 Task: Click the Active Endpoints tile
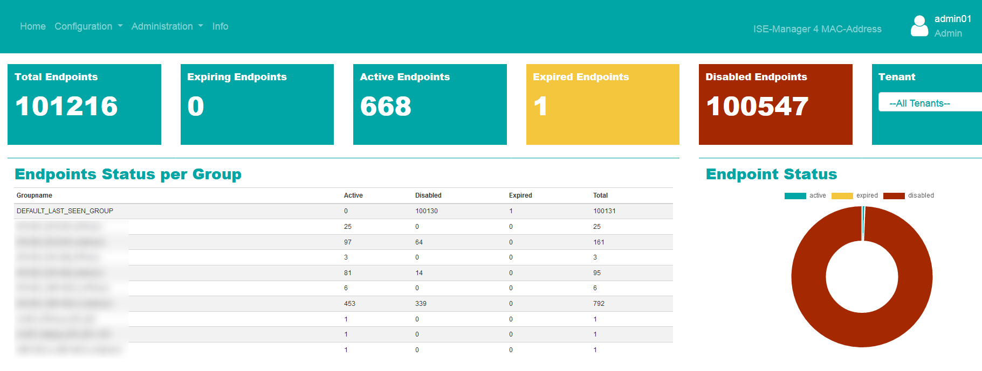430,104
